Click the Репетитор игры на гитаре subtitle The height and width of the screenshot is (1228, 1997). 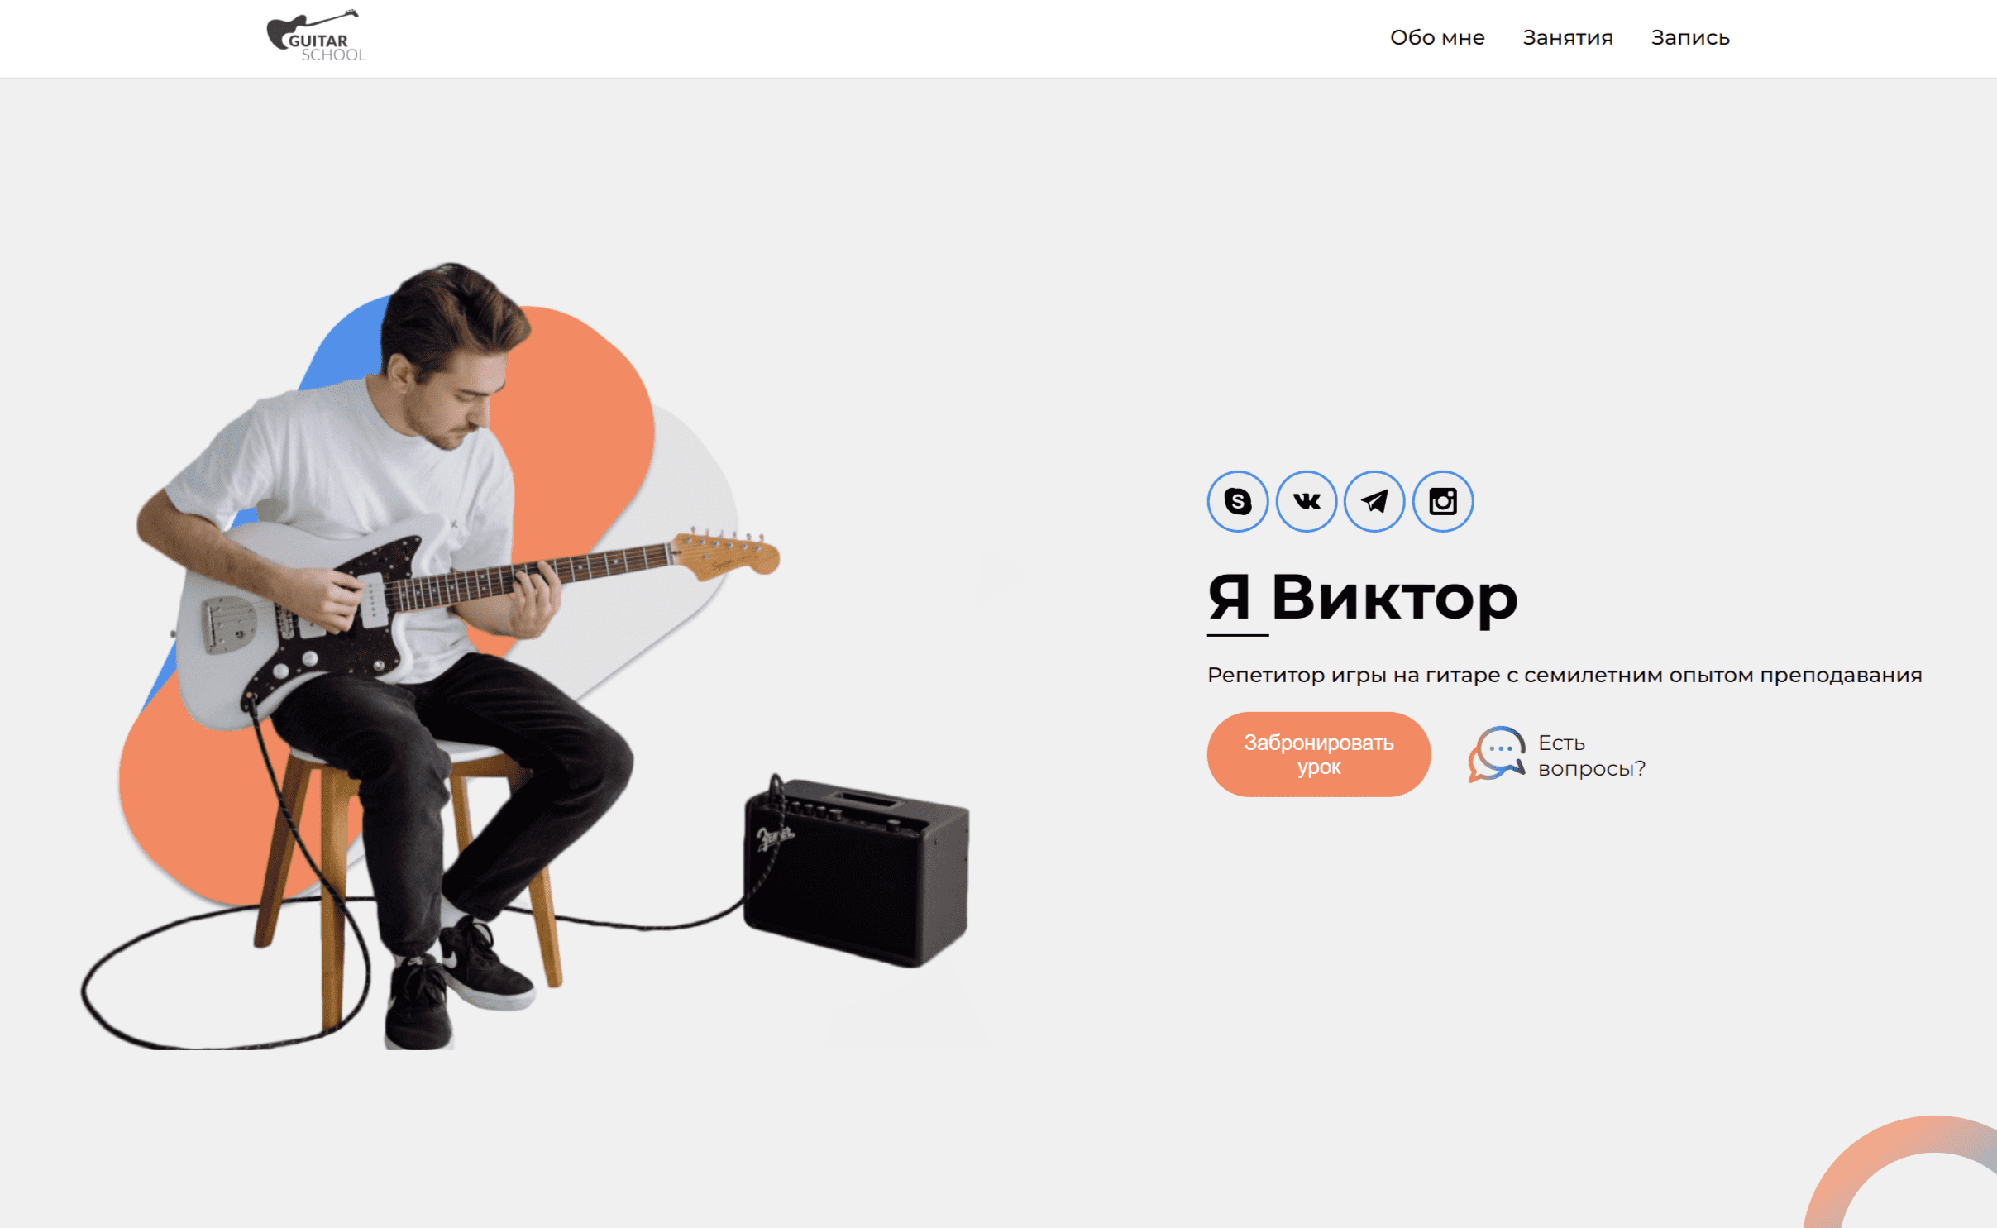[1564, 675]
